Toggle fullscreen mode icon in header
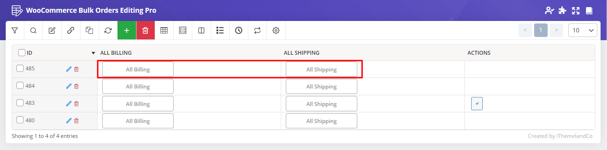607x150 pixels. pos(576,11)
